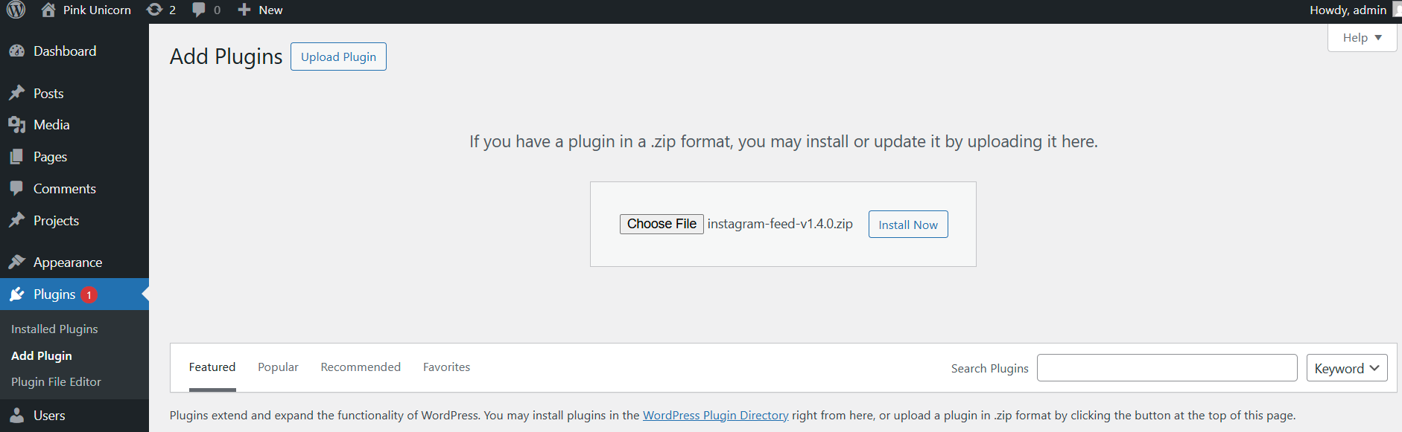The width and height of the screenshot is (1402, 432).
Task: Open the Media library icon
Action: coord(16,125)
